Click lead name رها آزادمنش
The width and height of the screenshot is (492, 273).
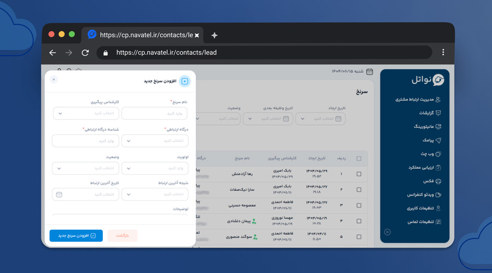(x=242, y=174)
